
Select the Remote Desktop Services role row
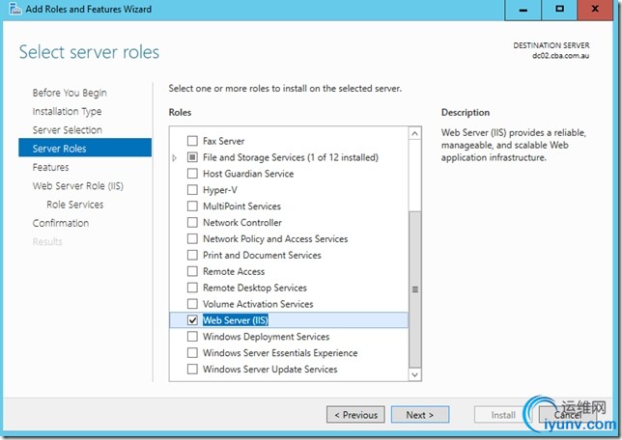254,288
